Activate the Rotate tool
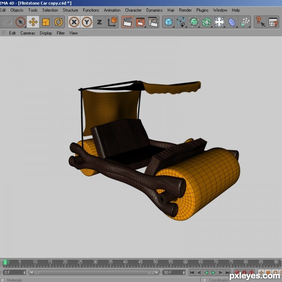282x282 pixels. (x=58, y=22)
